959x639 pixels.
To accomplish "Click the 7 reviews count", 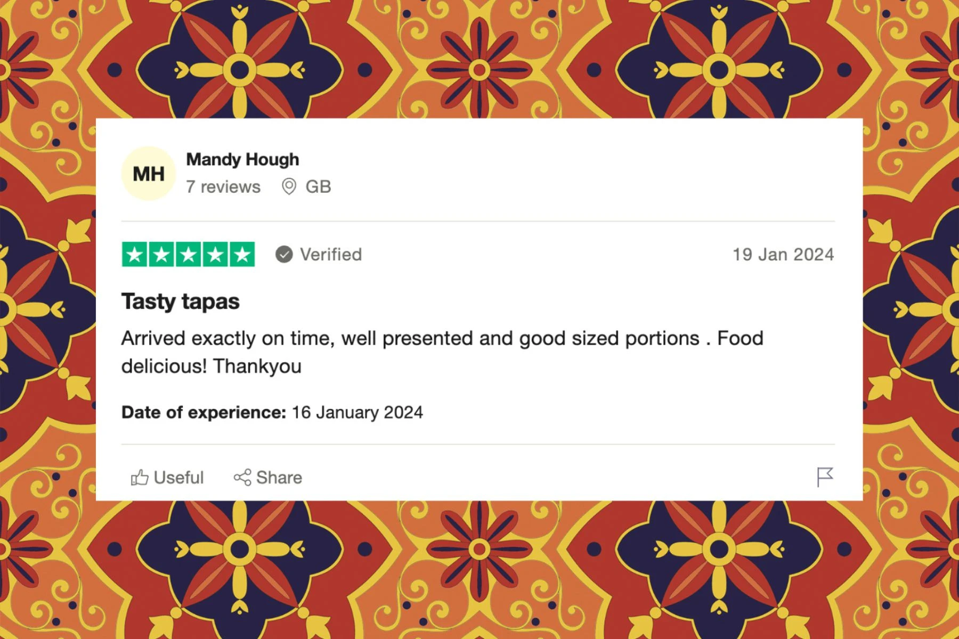I will point(223,187).
